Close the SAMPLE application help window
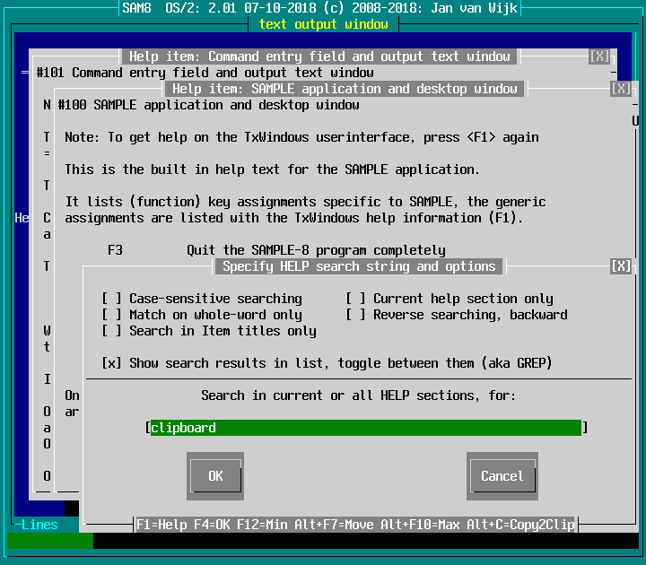 click(621, 89)
